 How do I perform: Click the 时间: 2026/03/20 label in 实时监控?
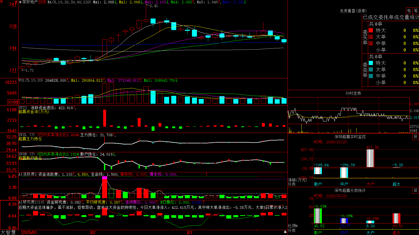(x=330, y=142)
